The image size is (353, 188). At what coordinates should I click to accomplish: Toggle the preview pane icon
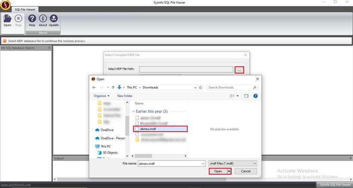coord(246,96)
